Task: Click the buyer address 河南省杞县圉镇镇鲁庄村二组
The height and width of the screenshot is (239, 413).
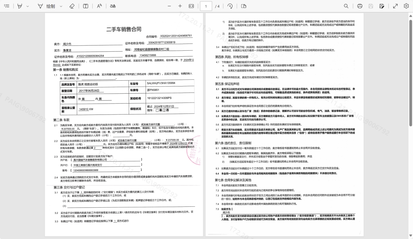Action: click(x=152, y=49)
